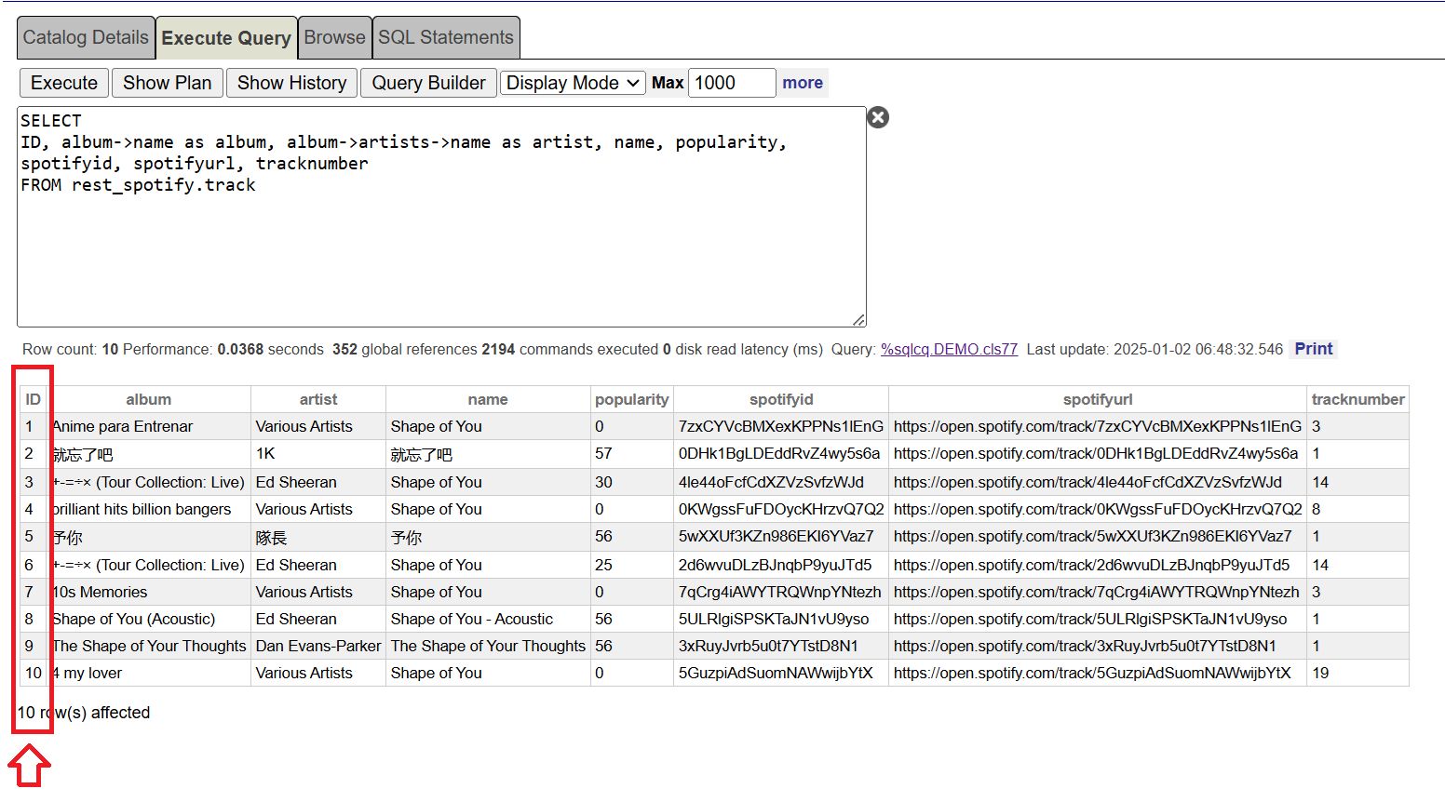Select popularity value 30
Screen dimensions: 1445x802
click(632, 482)
